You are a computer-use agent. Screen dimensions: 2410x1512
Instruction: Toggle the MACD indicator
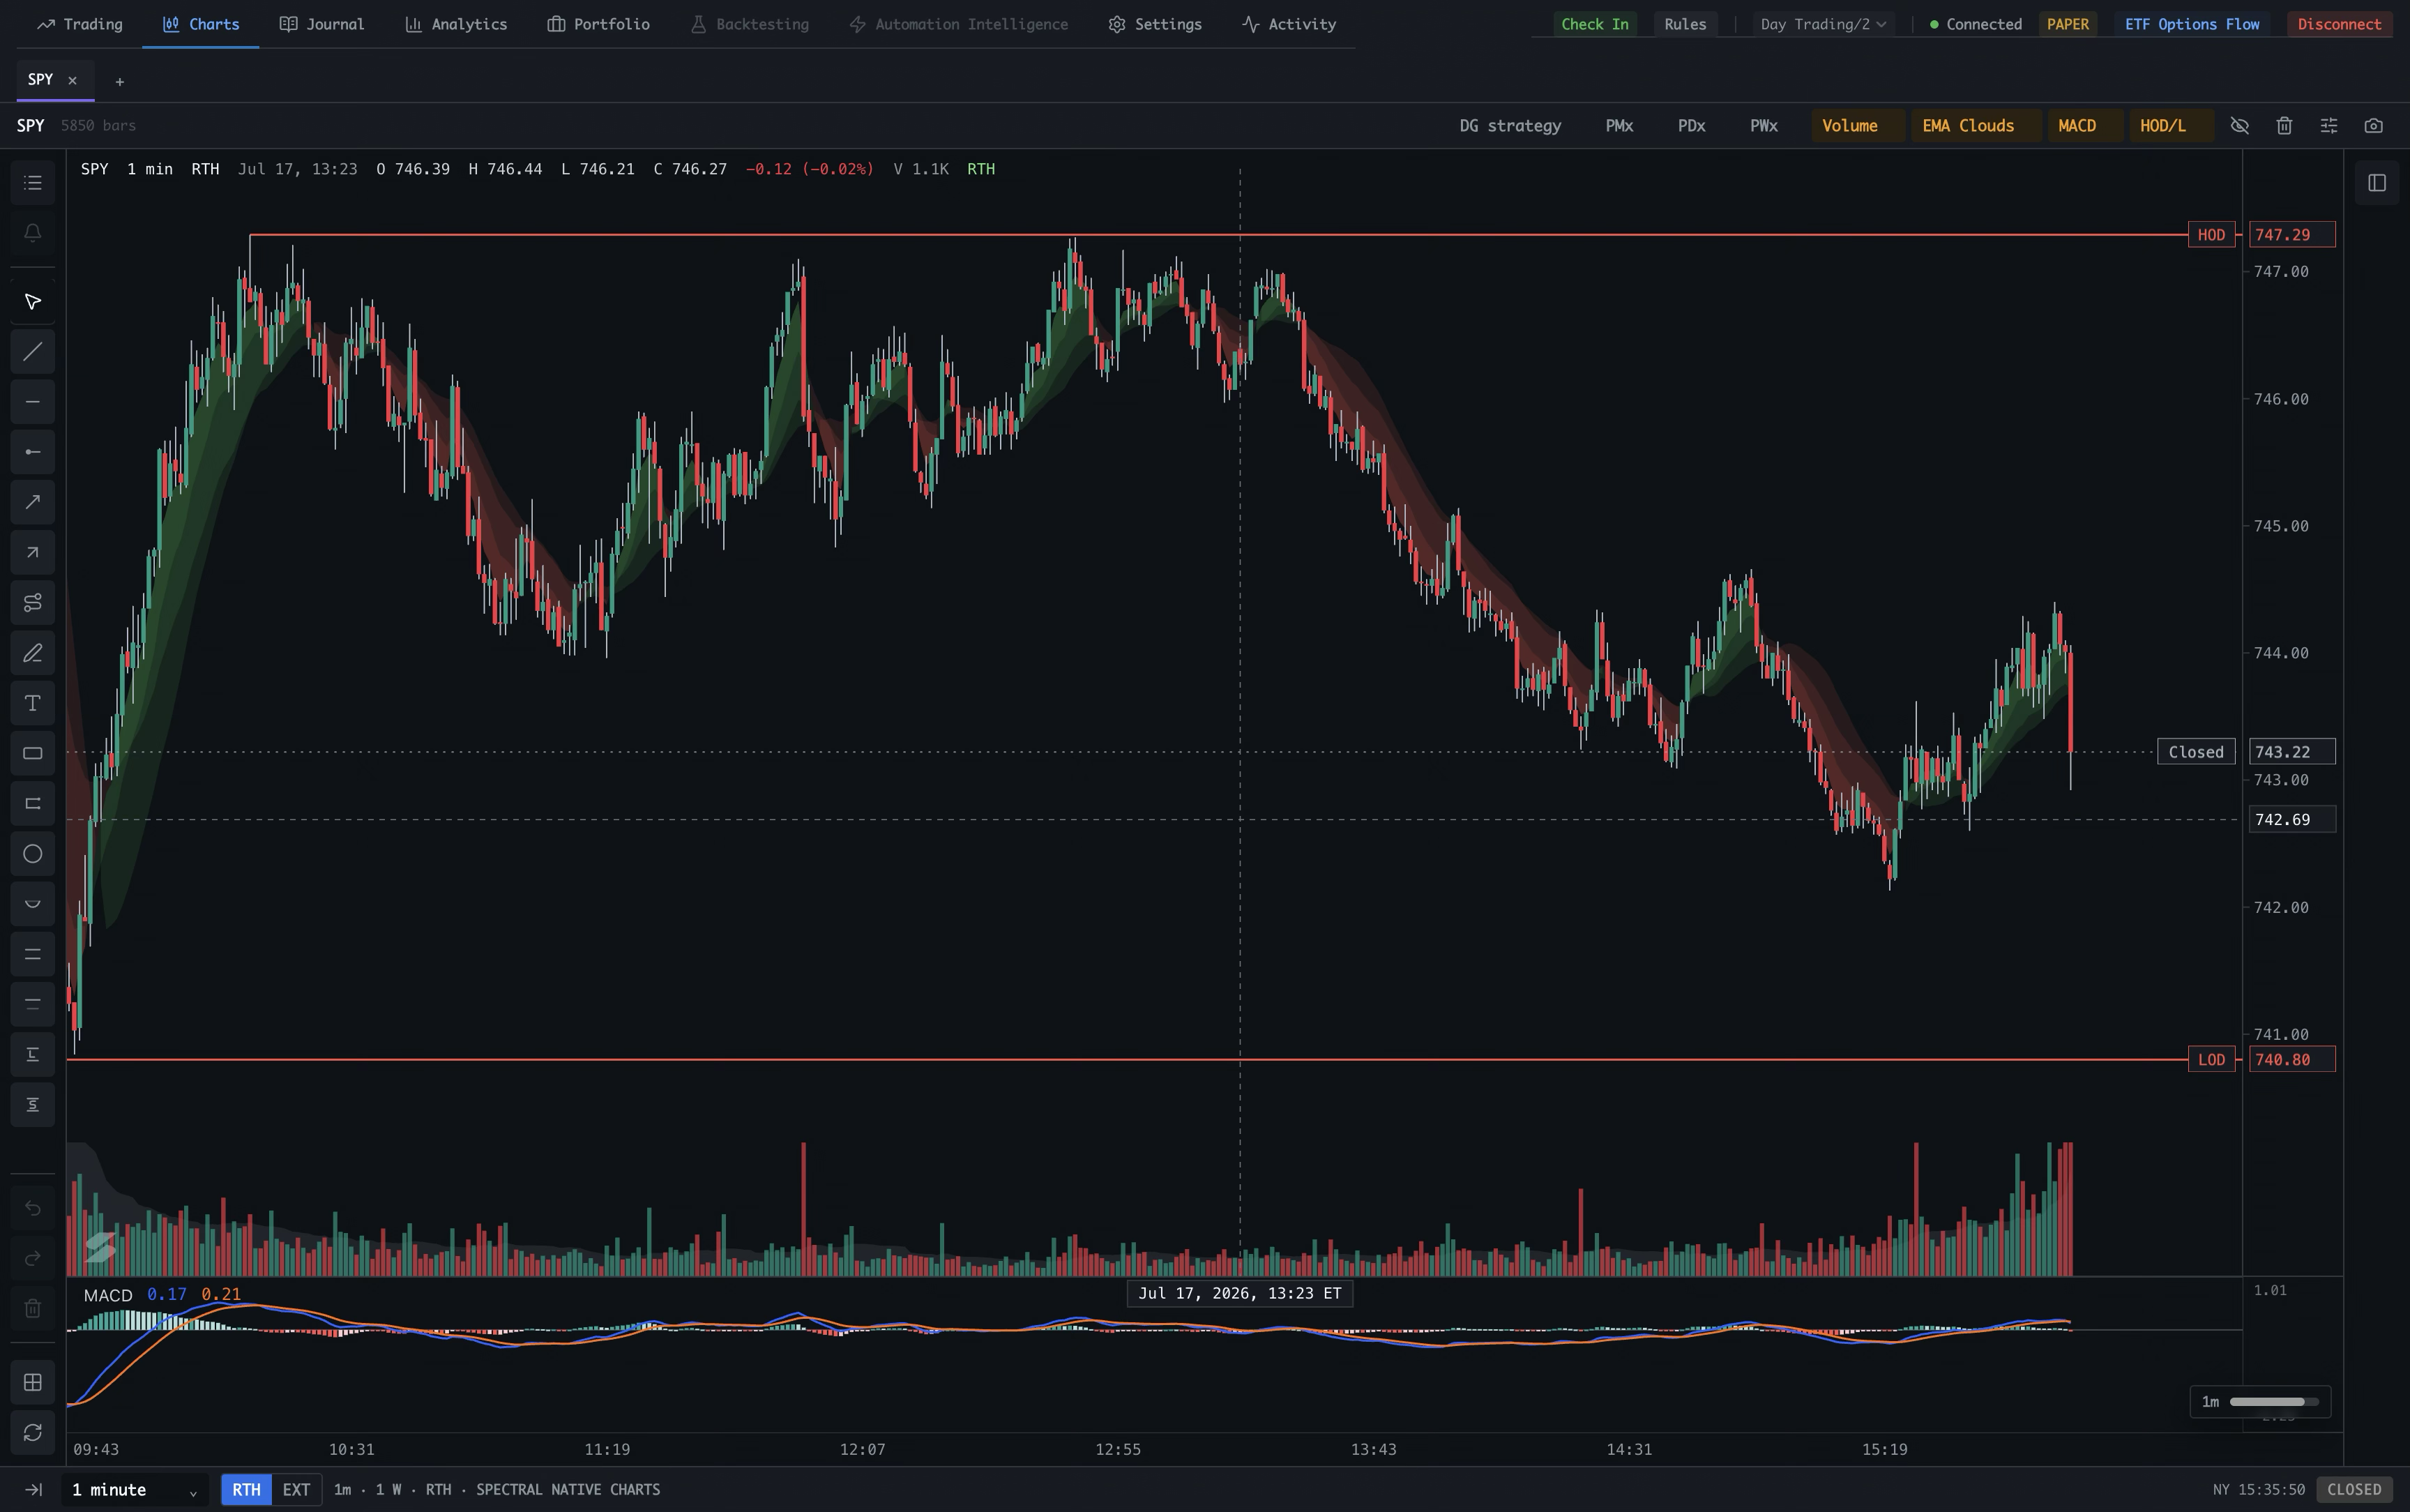(x=2085, y=126)
